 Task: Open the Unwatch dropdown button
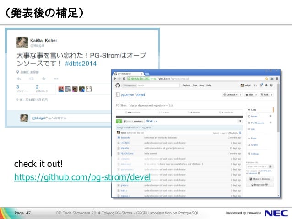pyautogui.click(x=230, y=95)
